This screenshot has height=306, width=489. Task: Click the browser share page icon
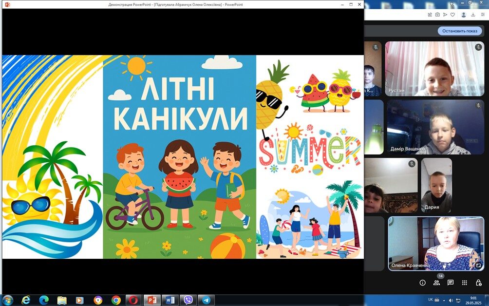430,15
